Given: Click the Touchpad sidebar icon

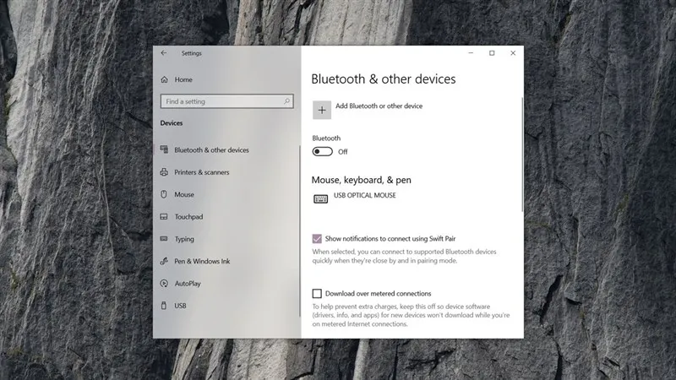Looking at the screenshot, I should click(164, 217).
